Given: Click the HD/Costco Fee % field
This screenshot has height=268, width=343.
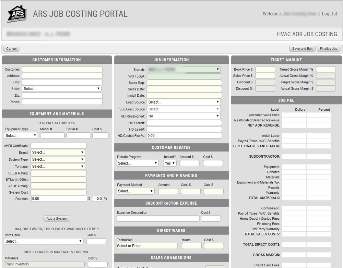Looking at the screenshot, I should coord(184,136).
